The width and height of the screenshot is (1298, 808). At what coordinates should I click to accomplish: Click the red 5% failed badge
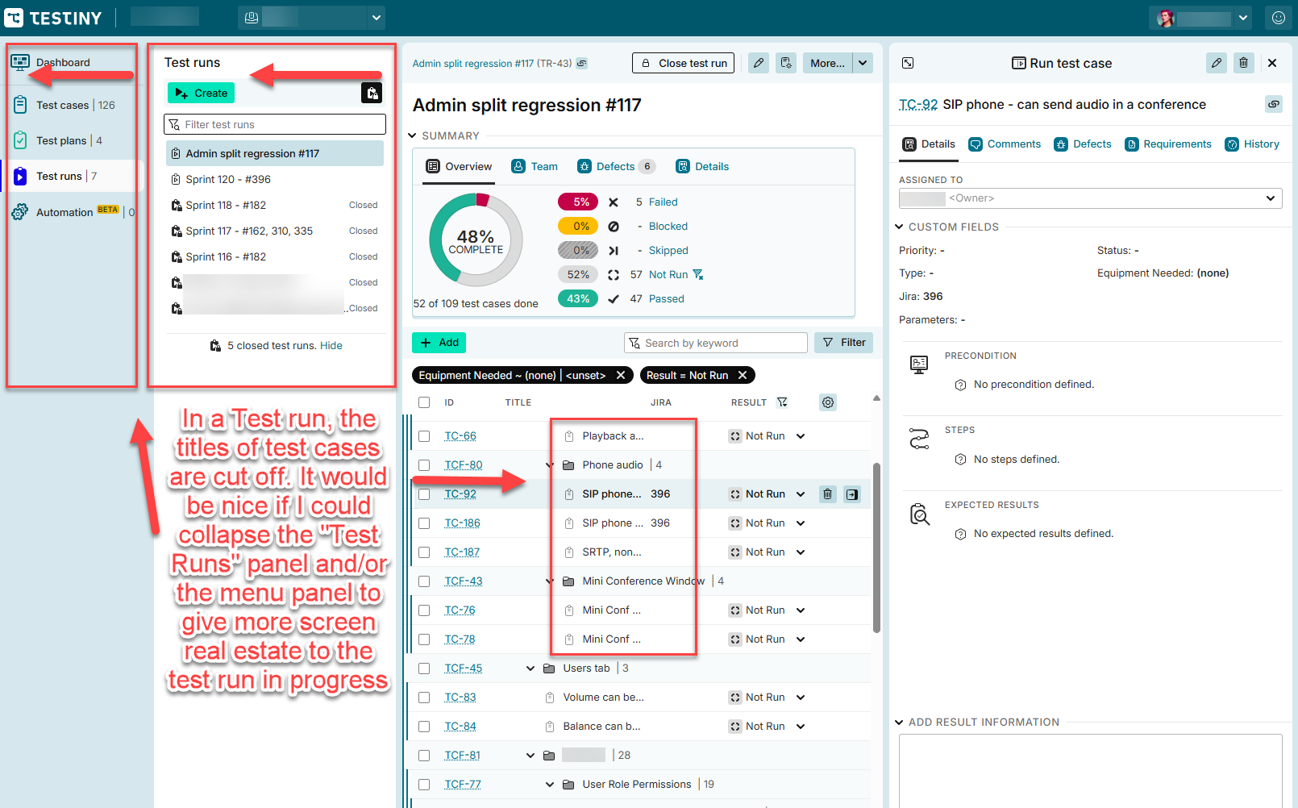point(578,202)
